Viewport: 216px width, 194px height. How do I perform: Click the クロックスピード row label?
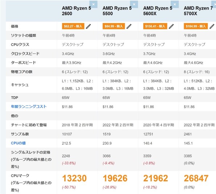25,53
